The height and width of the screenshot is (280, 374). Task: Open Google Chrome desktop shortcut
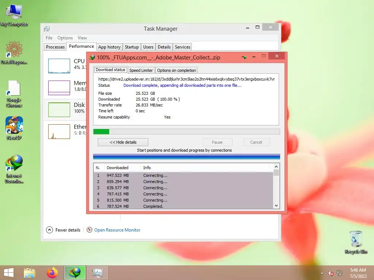pos(14,94)
